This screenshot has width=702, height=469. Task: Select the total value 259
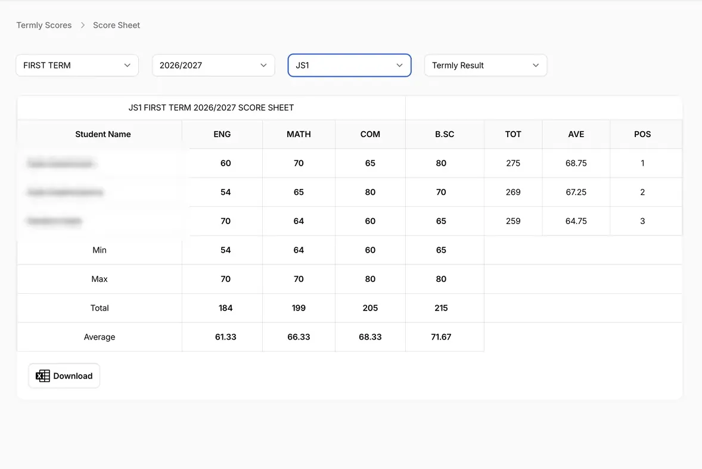pos(513,221)
